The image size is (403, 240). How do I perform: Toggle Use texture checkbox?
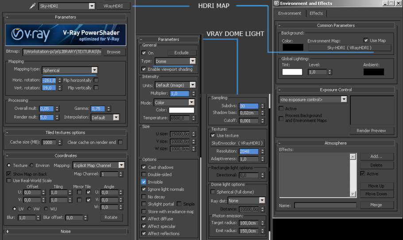click(x=213, y=135)
